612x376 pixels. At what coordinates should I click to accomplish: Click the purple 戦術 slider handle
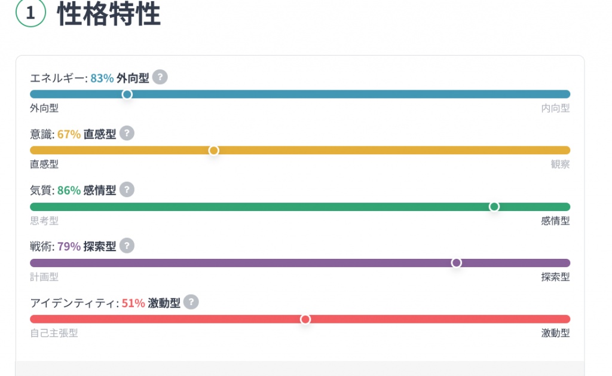pos(456,263)
